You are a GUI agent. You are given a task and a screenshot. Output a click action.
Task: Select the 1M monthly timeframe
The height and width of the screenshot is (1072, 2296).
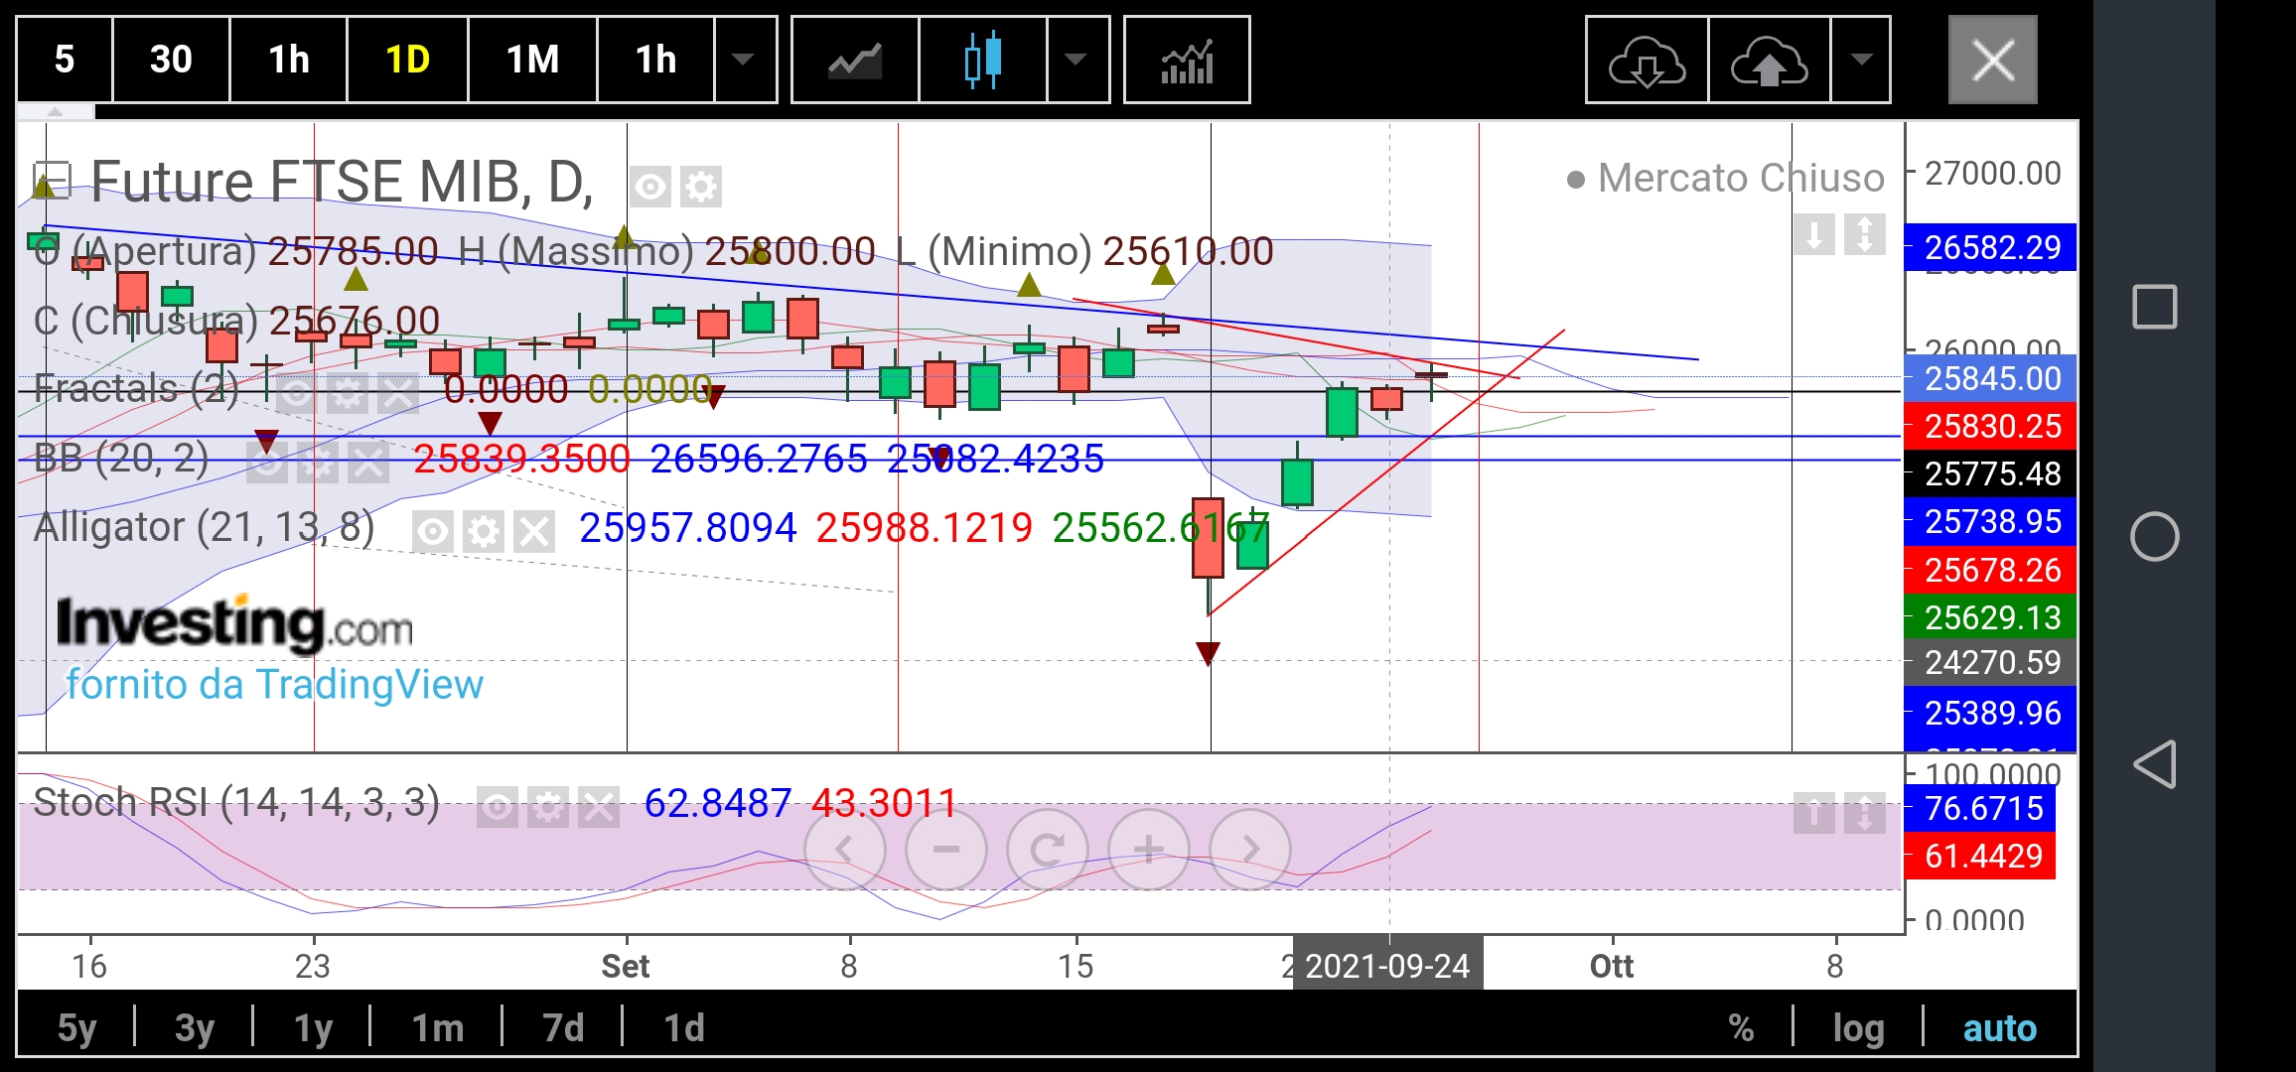pyautogui.click(x=532, y=60)
